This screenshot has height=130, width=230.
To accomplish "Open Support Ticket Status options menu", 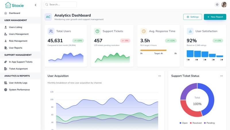I will (x=221, y=76).
